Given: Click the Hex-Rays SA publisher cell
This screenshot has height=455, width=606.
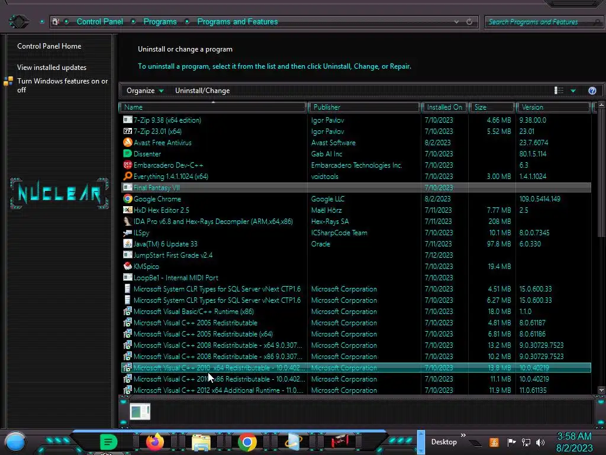Looking at the screenshot, I should (x=330, y=222).
